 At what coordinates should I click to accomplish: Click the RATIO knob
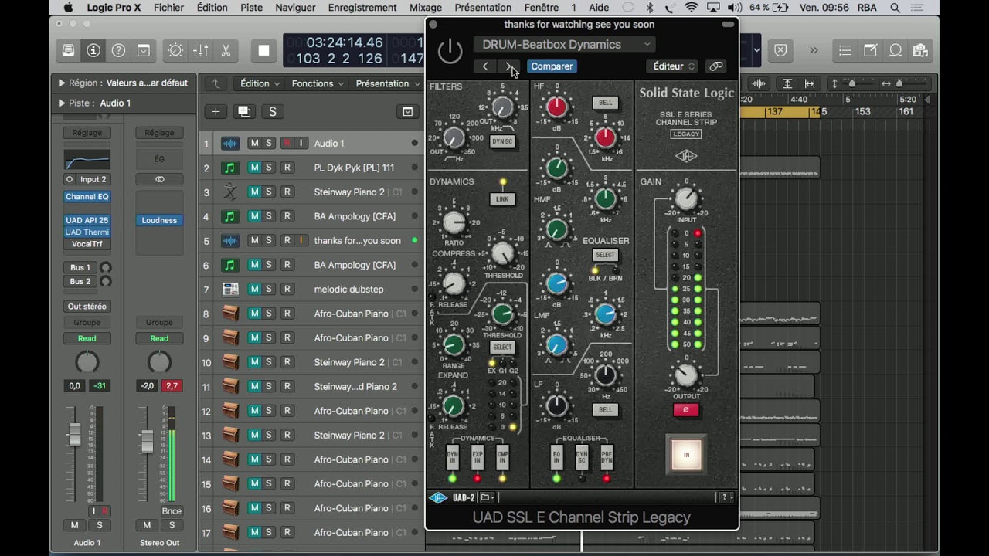454,223
